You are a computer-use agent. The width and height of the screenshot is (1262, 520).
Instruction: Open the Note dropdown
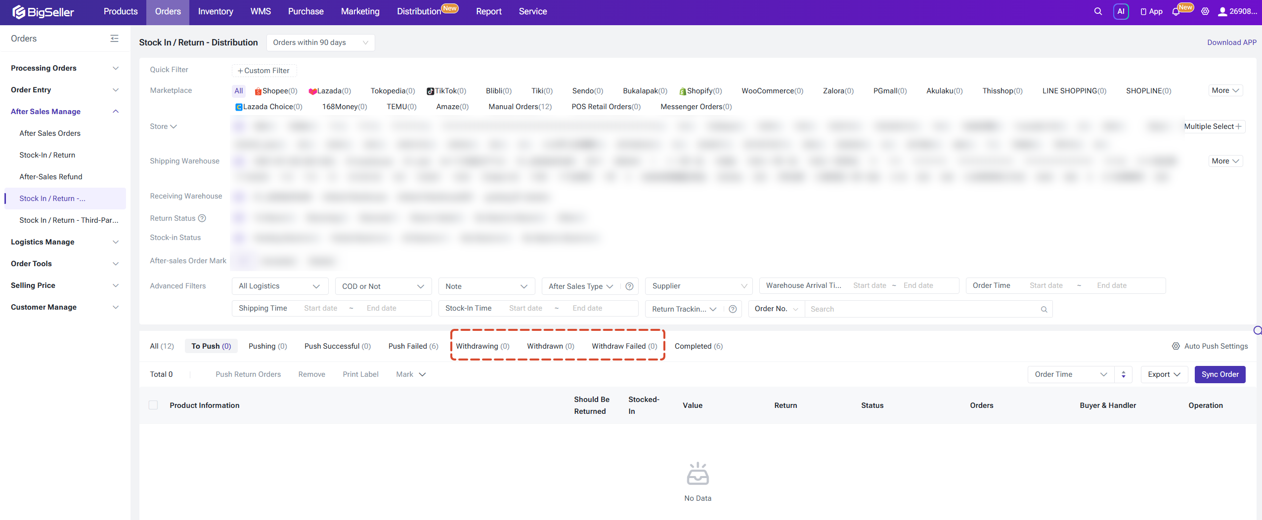click(486, 286)
